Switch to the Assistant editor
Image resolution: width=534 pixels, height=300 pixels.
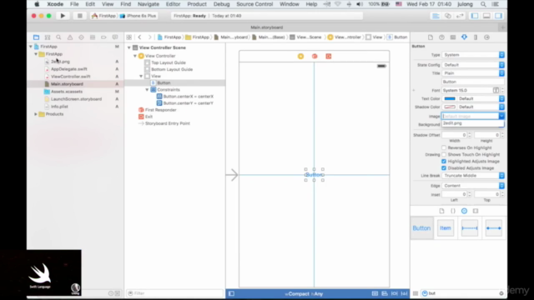(448, 16)
